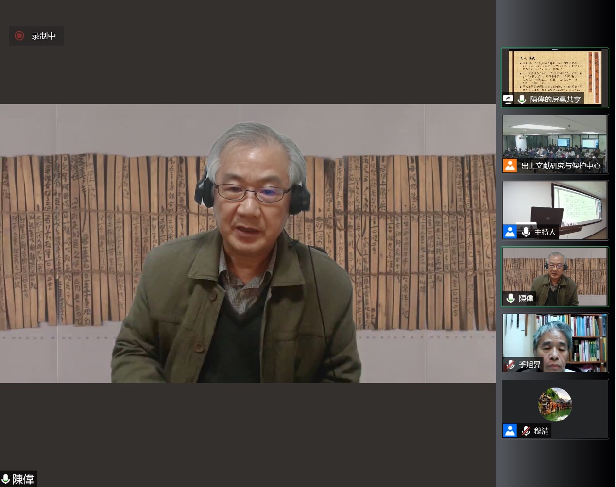Screen dimensions: 616x487
Task: Click the microphone icon beside 陳偉的屏幕共享
Action: [522, 99]
